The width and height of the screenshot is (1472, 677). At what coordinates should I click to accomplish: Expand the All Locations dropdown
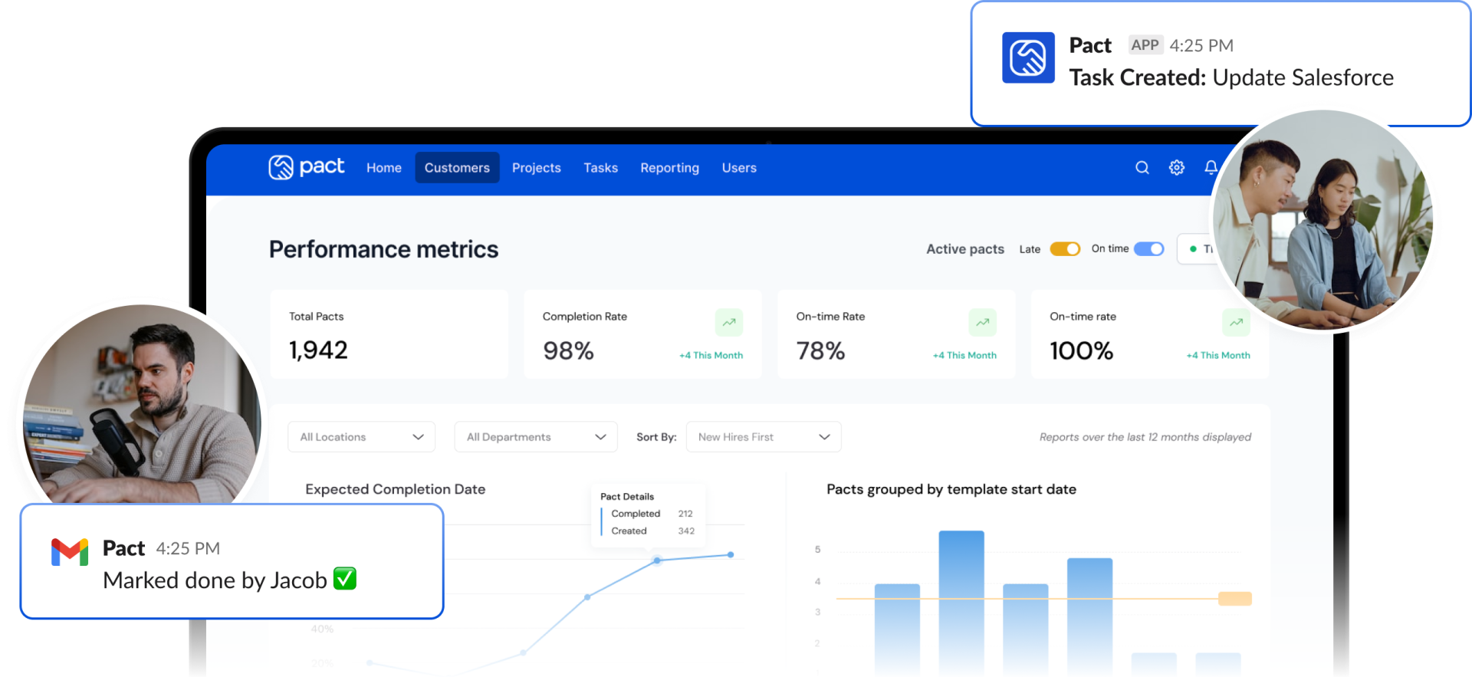[361, 437]
